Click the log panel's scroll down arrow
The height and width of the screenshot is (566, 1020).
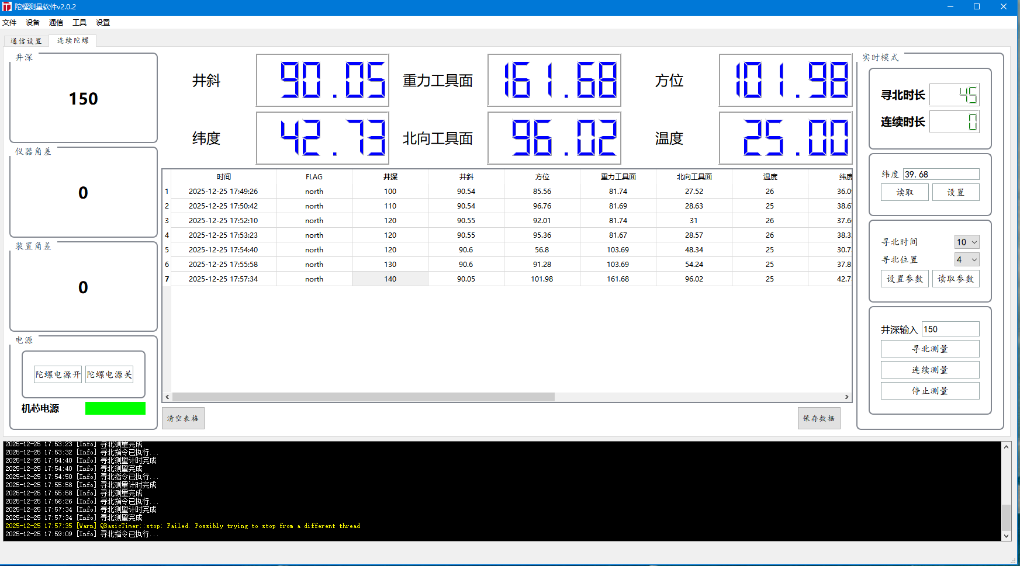click(x=1006, y=536)
